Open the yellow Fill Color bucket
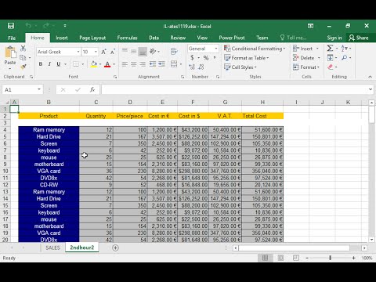Image resolution: width=376 pixels, height=282 pixels. [x=93, y=64]
